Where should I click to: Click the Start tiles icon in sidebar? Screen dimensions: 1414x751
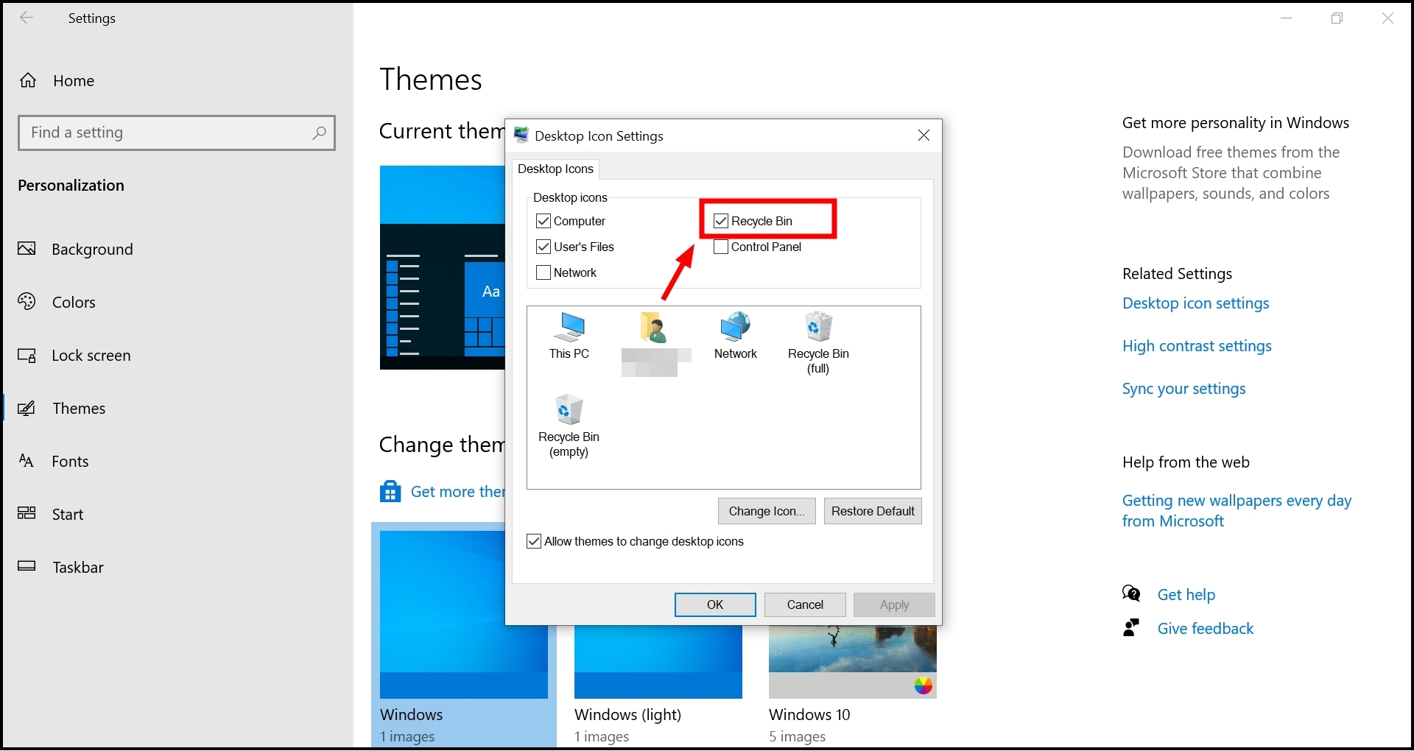point(27,513)
